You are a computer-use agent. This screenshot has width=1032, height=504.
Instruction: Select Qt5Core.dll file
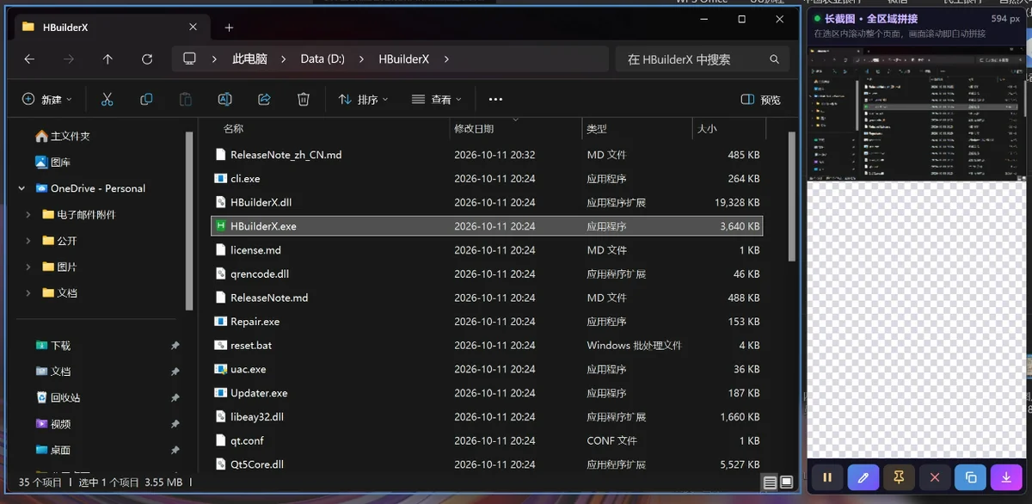tap(487, 464)
